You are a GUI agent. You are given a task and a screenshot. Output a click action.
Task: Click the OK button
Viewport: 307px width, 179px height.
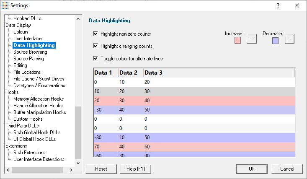click(252, 169)
